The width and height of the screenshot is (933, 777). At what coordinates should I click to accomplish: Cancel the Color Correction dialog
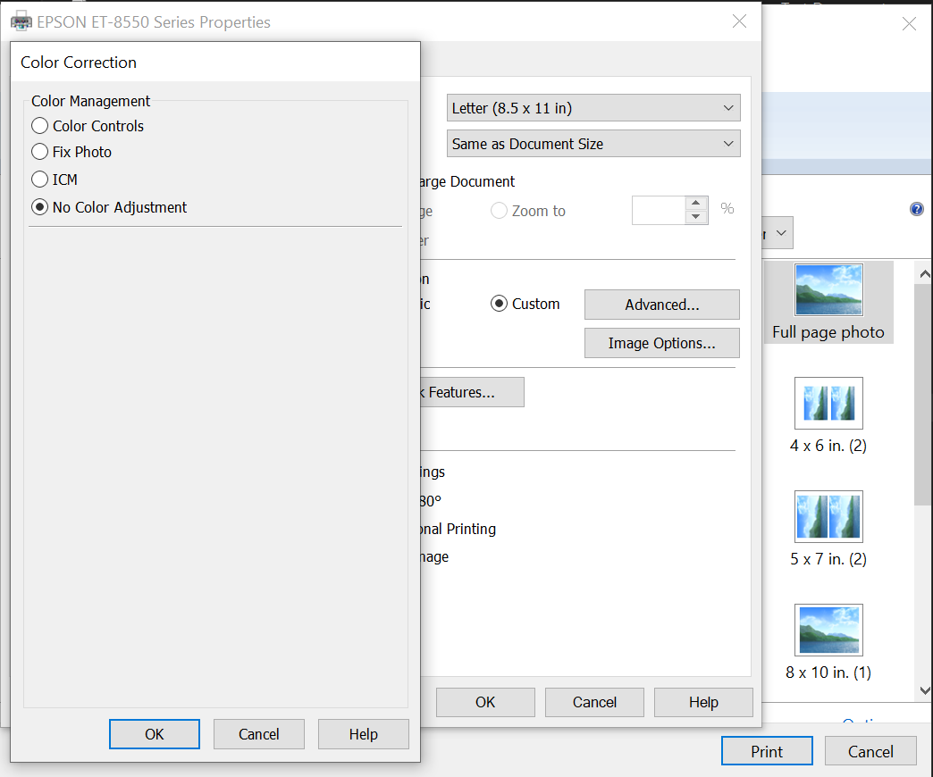(x=259, y=734)
